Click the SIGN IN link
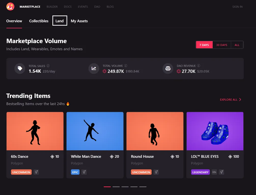256x195 pixels. (237, 7)
